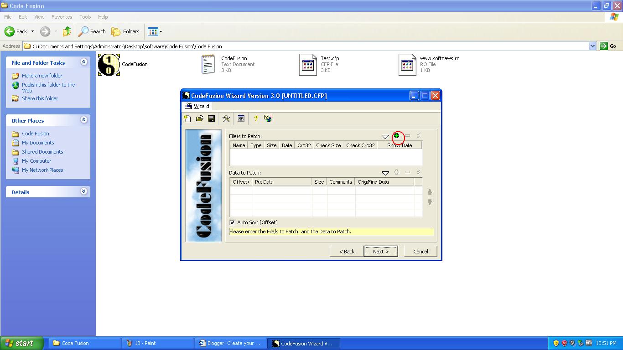Viewport: 623px width, 350px height.
Task: Open the Help menu in Explorer
Action: [103, 17]
